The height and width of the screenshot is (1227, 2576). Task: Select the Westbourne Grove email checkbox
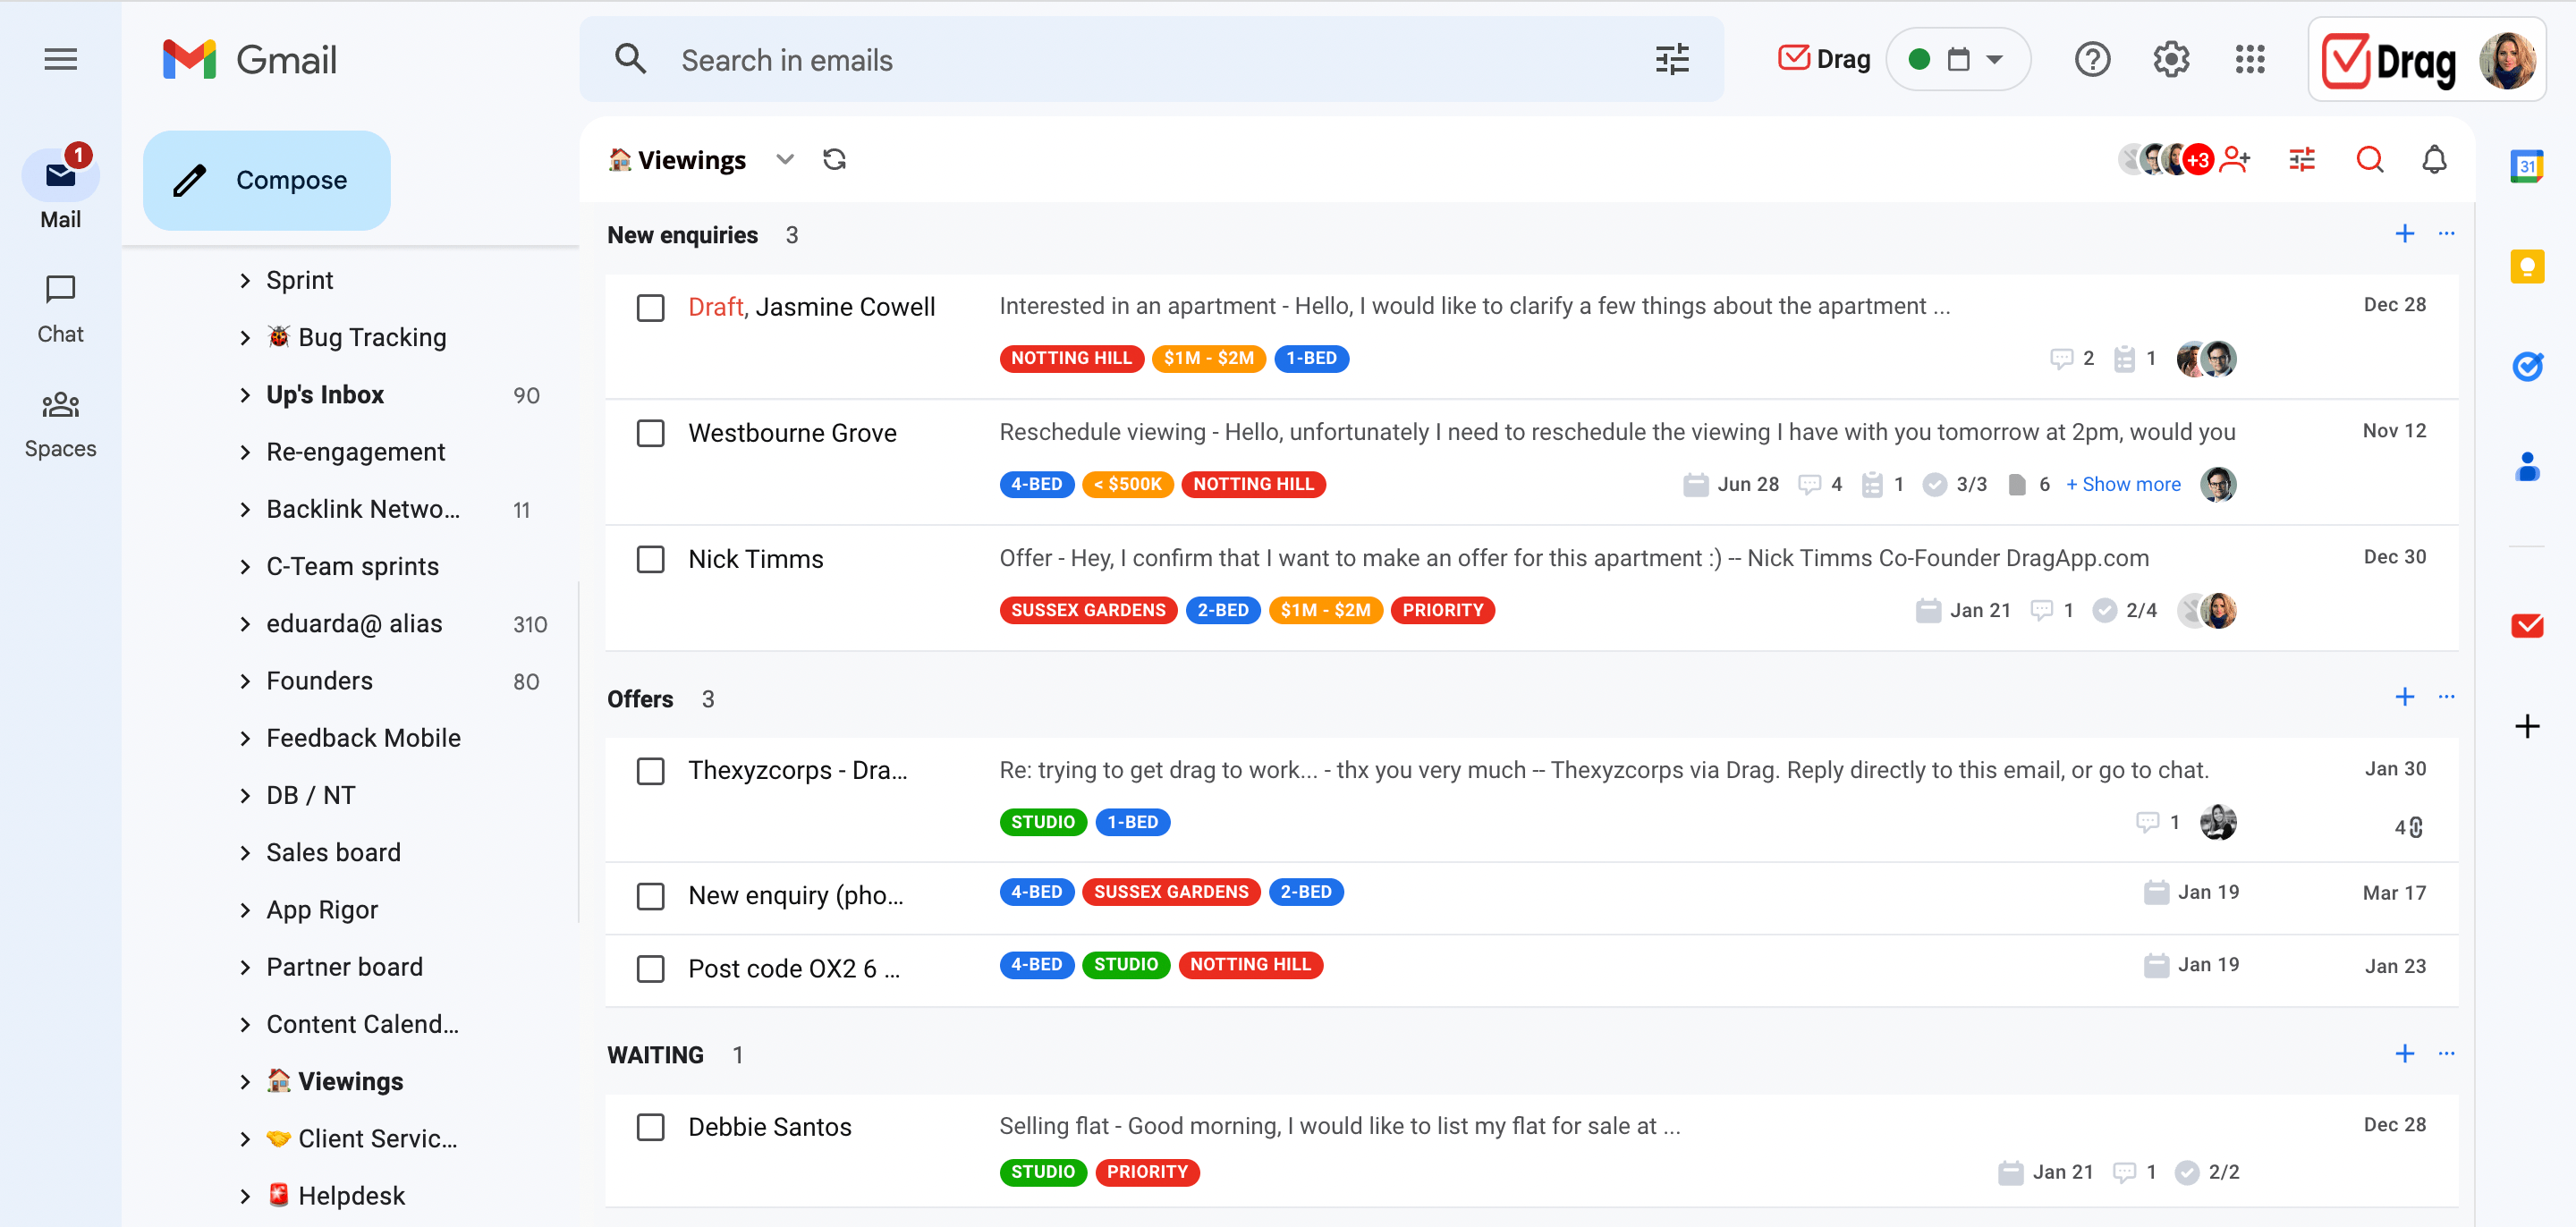(651, 434)
